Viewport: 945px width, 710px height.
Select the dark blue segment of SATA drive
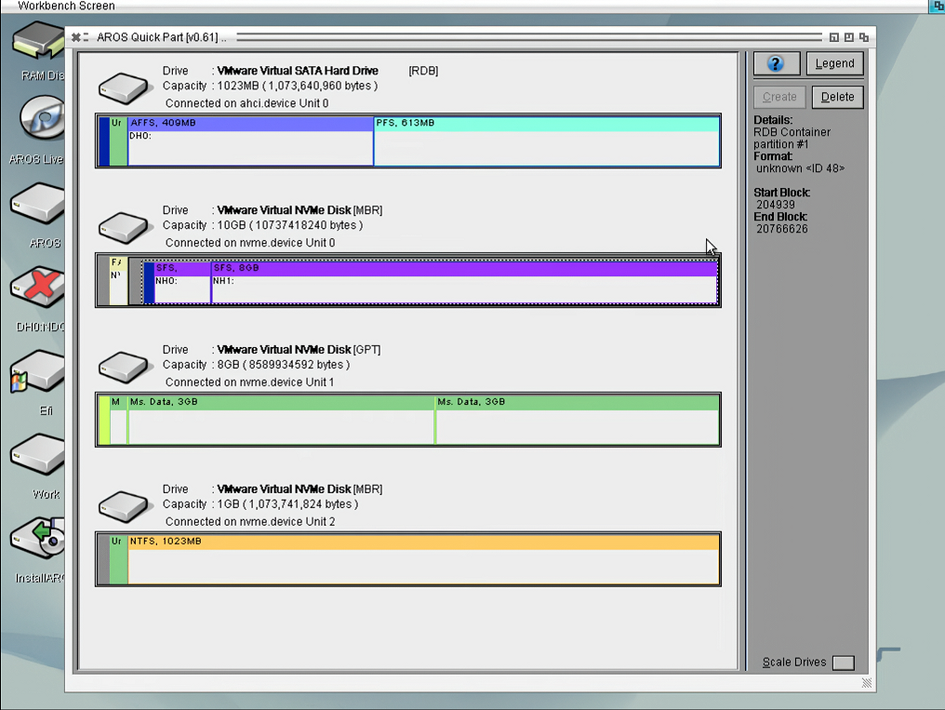click(x=103, y=141)
